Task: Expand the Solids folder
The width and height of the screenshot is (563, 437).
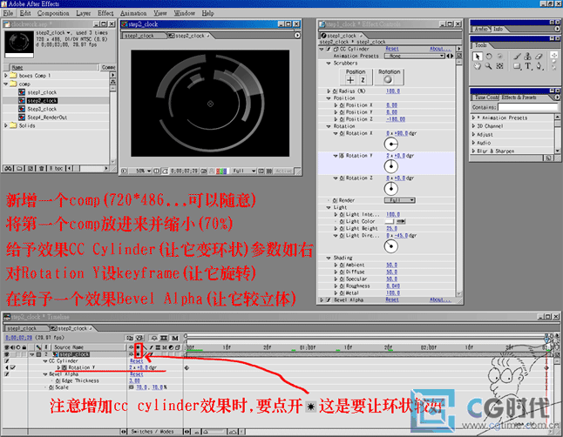Action: (x=6, y=125)
